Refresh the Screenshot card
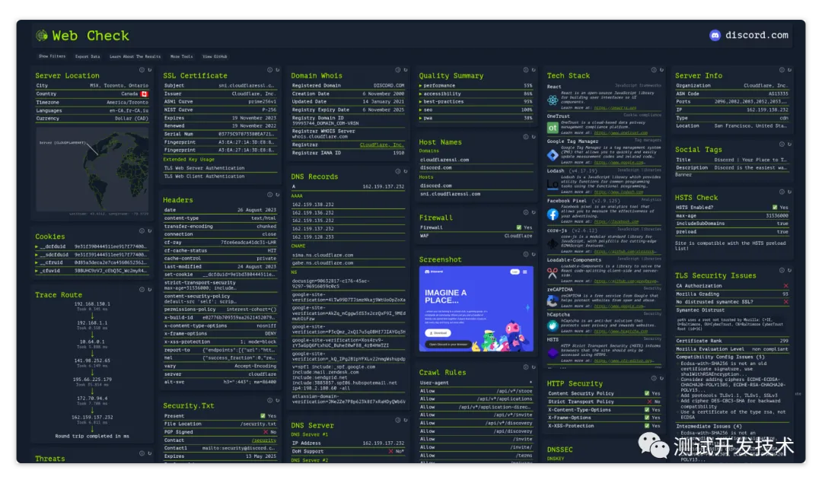The width and height of the screenshot is (822, 483). [x=533, y=254]
